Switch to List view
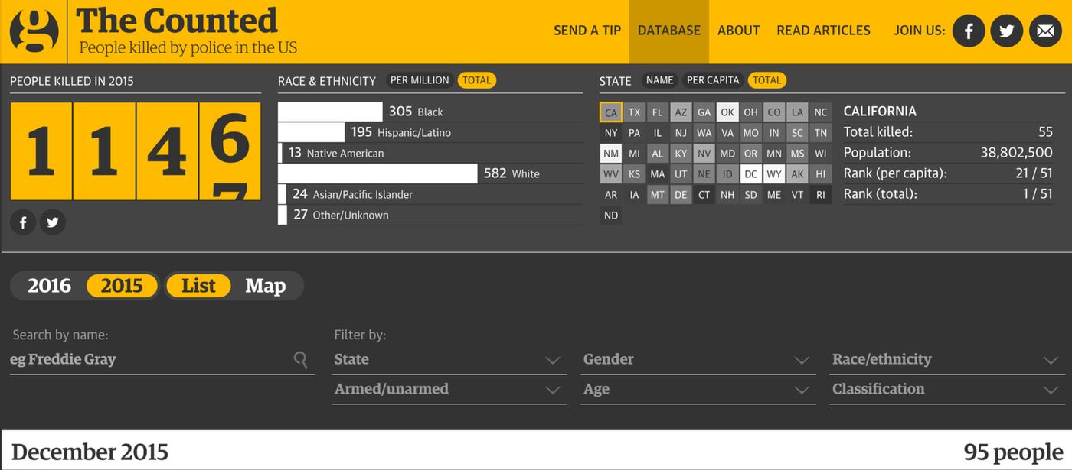 pyautogui.click(x=198, y=286)
